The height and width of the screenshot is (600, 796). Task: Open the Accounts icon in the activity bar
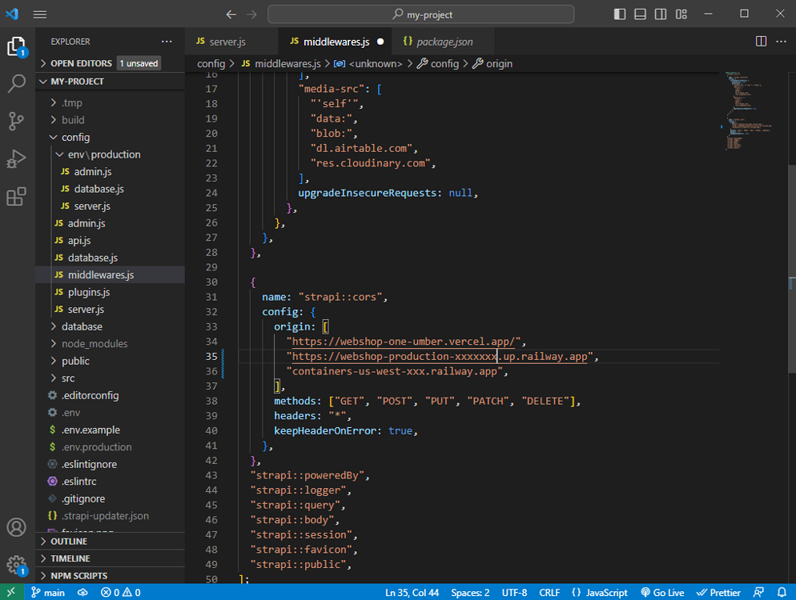coord(16,527)
